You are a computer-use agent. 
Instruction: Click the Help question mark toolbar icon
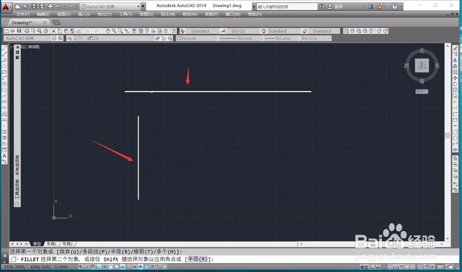(174, 31)
